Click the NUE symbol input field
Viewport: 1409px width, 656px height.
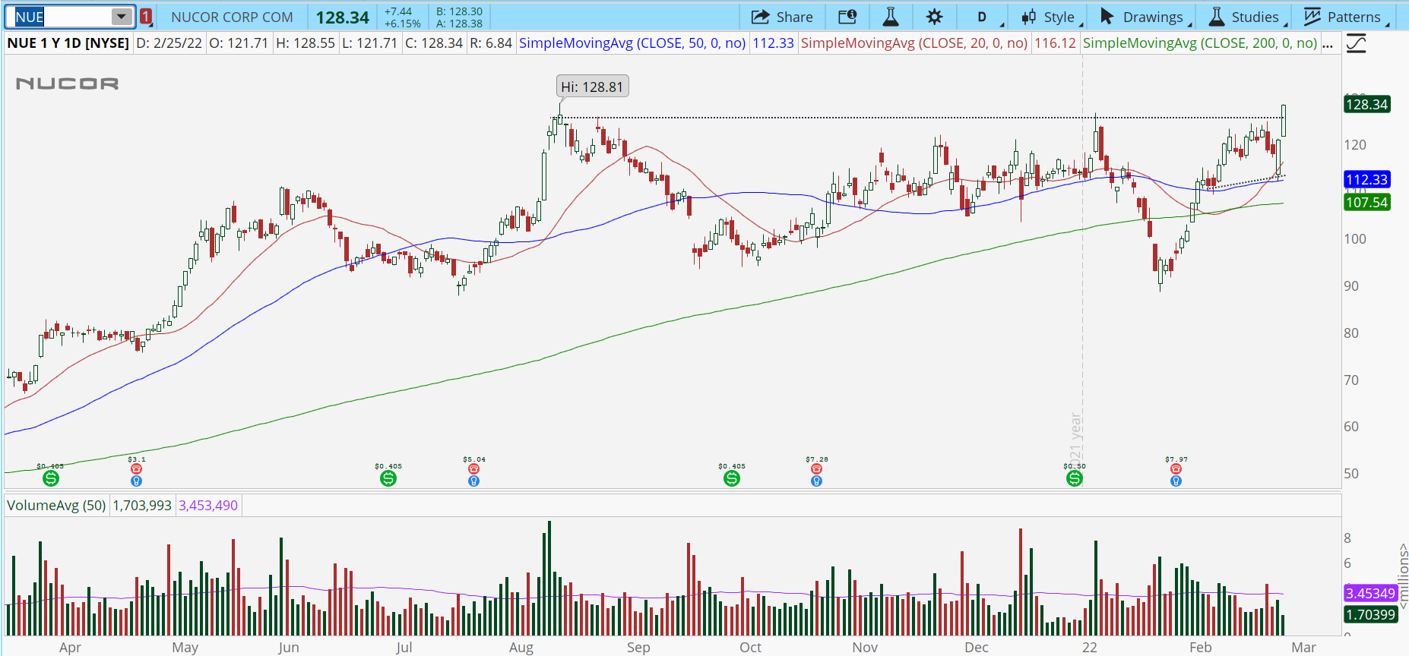click(61, 17)
